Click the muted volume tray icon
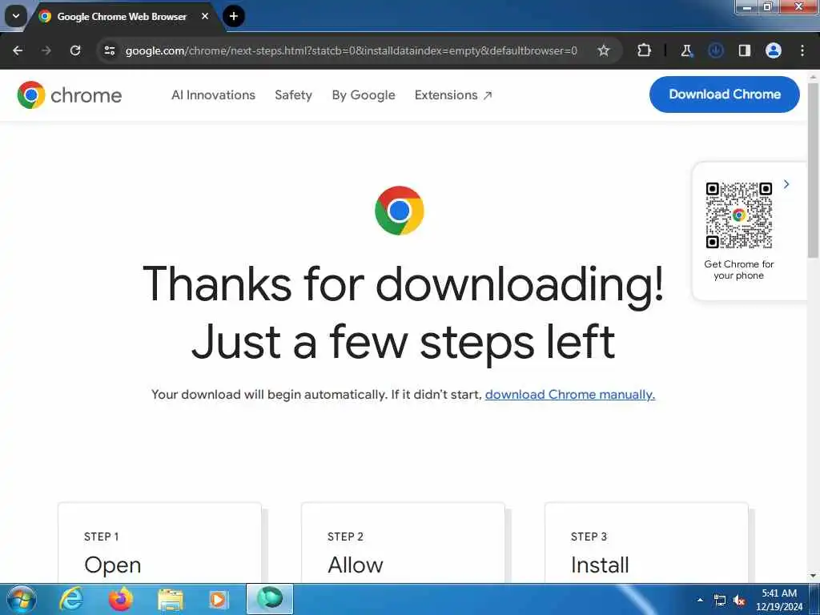Image resolution: width=820 pixels, height=615 pixels. [x=739, y=601]
